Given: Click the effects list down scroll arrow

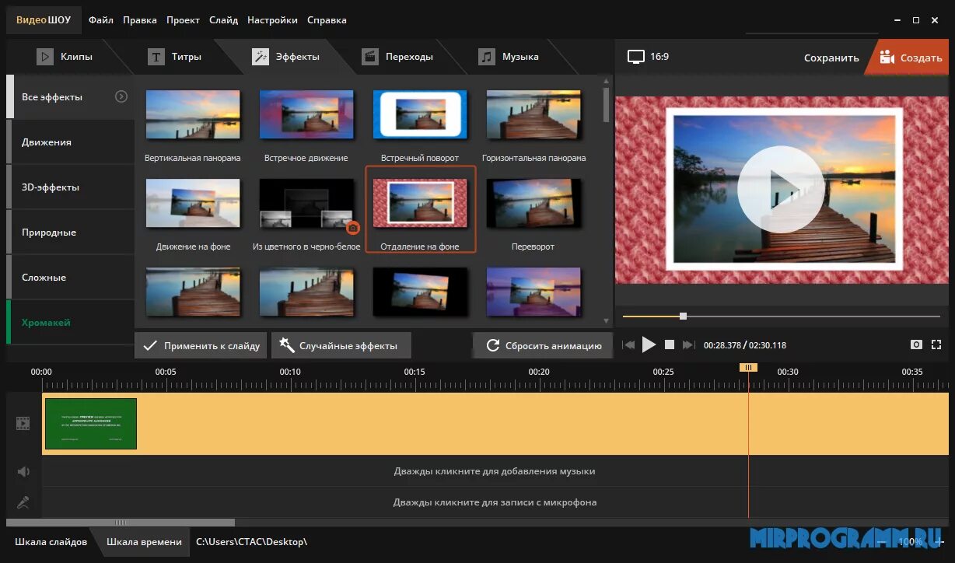Looking at the screenshot, I should [607, 321].
